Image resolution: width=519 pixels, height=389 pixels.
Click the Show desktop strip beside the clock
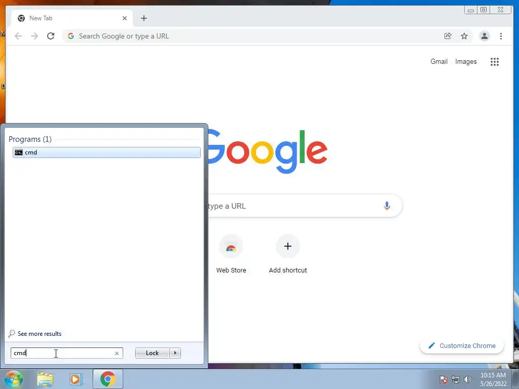click(515, 379)
